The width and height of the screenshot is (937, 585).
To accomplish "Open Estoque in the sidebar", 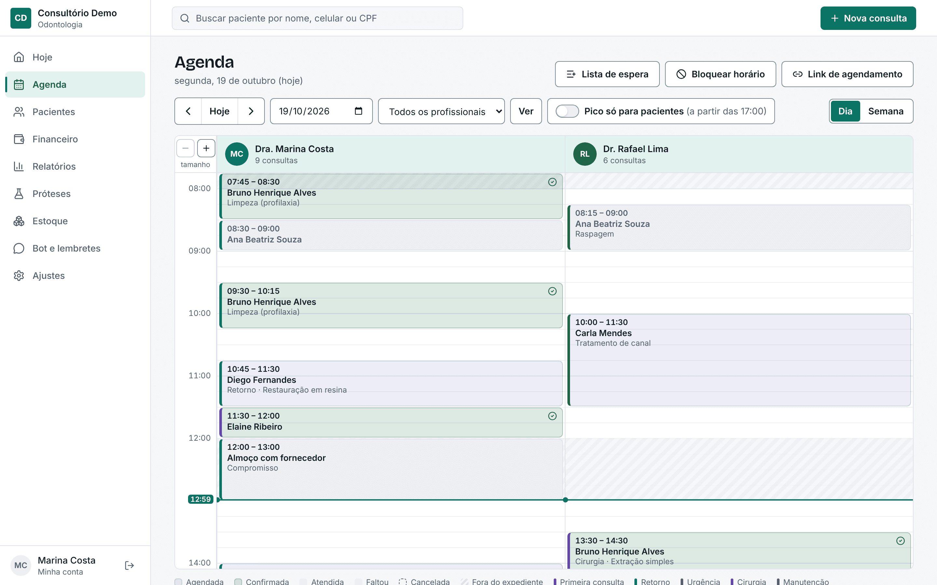I will 75,221.
